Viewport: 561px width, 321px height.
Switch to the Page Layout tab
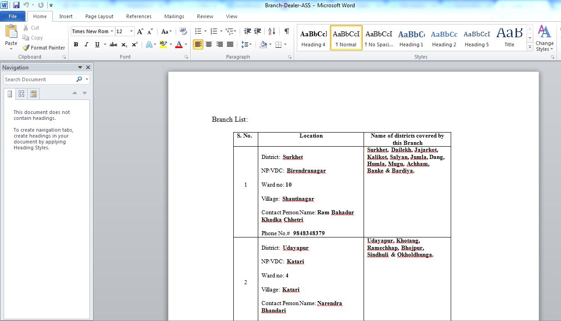pyautogui.click(x=99, y=16)
